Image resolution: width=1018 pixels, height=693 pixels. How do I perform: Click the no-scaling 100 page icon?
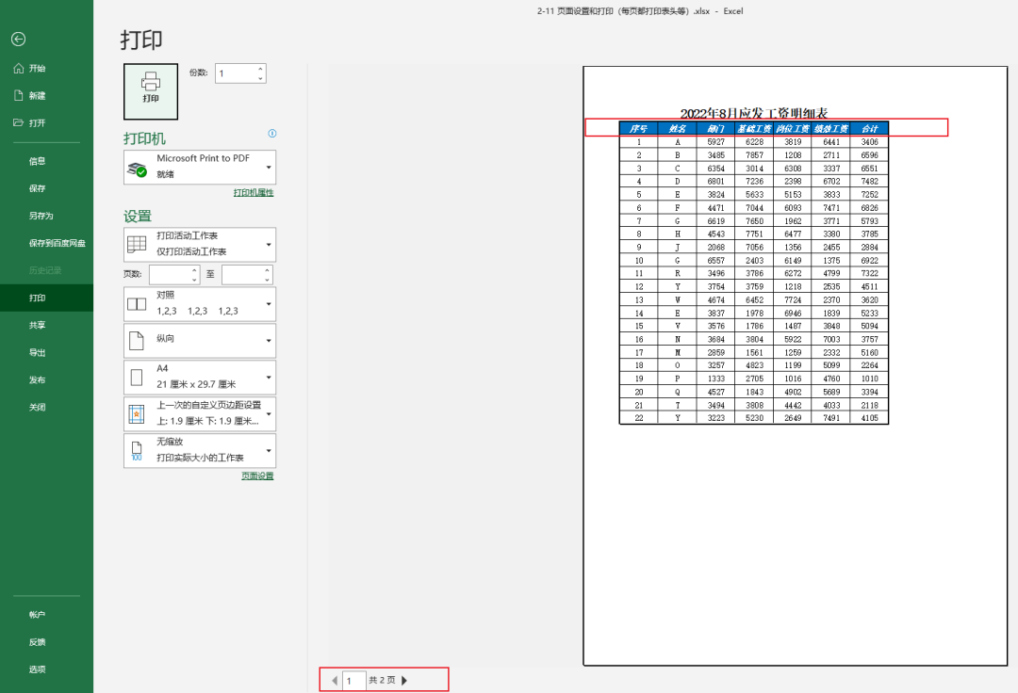click(137, 451)
